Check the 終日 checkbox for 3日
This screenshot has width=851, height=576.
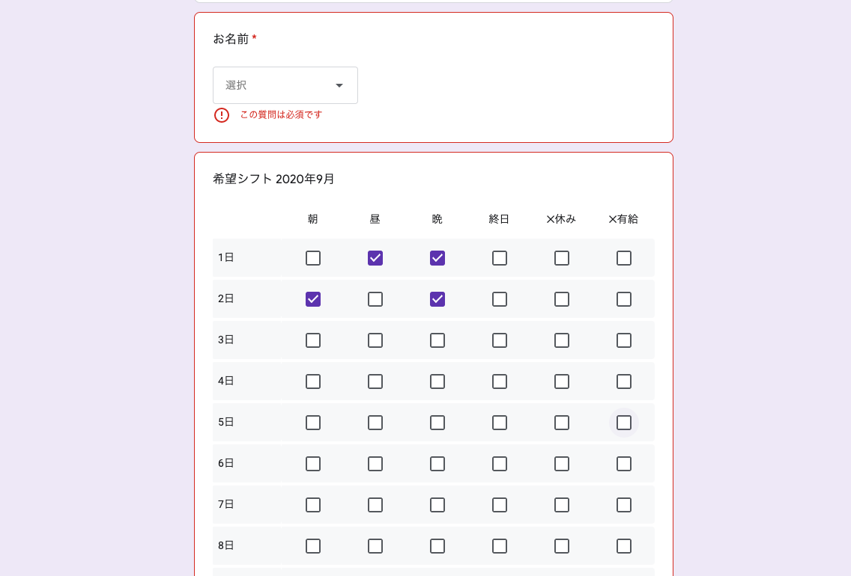(500, 340)
